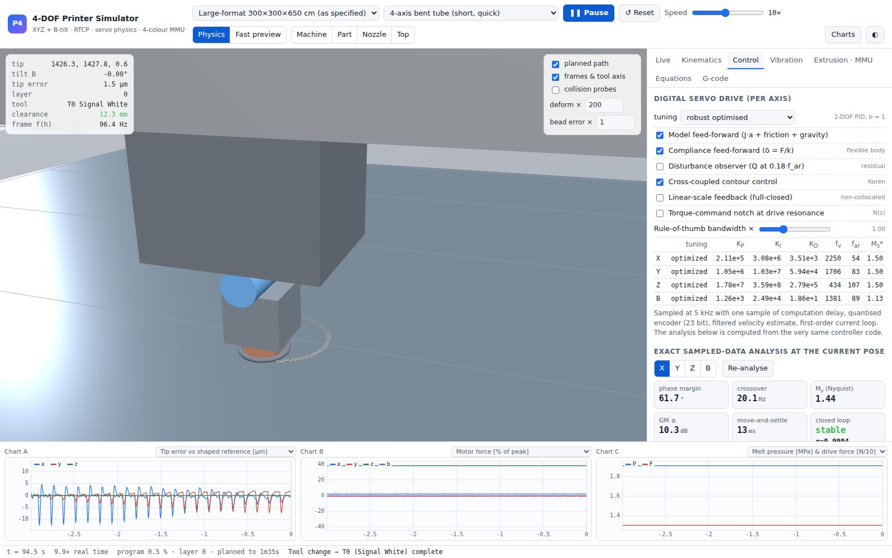Enable Linear-scale feedback checkbox
This screenshot has height=558, width=892.
[660, 198]
